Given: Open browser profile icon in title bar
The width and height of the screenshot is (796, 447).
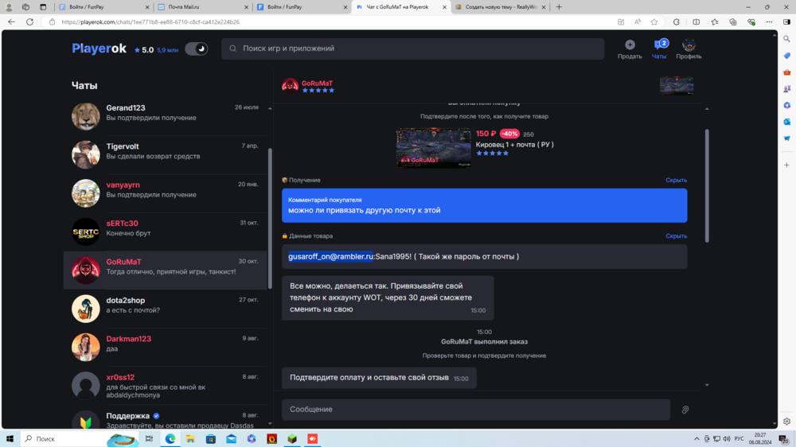Looking at the screenshot, I should click(9, 7).
